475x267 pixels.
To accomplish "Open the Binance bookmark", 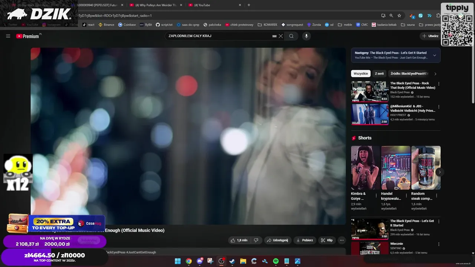I will 106,24.
